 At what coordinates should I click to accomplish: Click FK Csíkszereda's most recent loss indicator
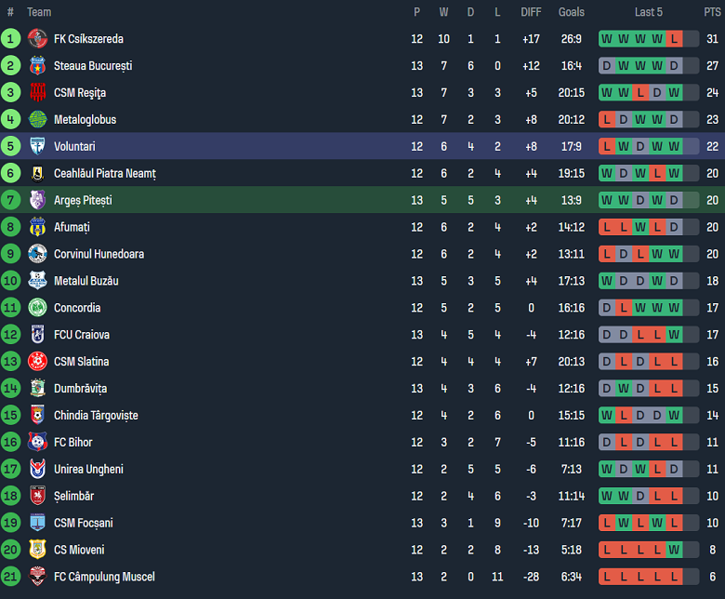tap(674, 39)
